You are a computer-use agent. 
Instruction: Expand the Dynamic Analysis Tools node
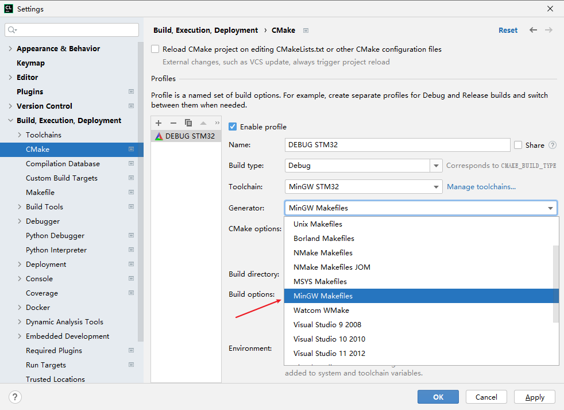point(20,321)
